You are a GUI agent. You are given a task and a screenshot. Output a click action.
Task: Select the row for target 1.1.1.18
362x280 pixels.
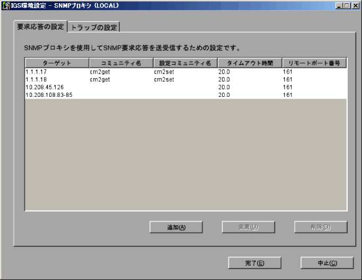point(186,79)
